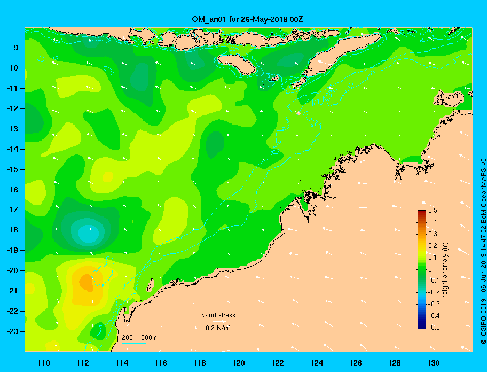Screen dimensions: 487x372
Task: Click the blue cold eddy centre near 112E, 18S
Action: click(x=88, y=234)
